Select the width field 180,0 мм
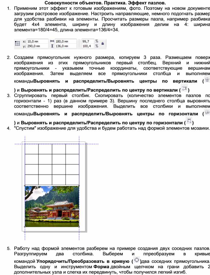This screenshot has height=275, width=210. point(66,41)
